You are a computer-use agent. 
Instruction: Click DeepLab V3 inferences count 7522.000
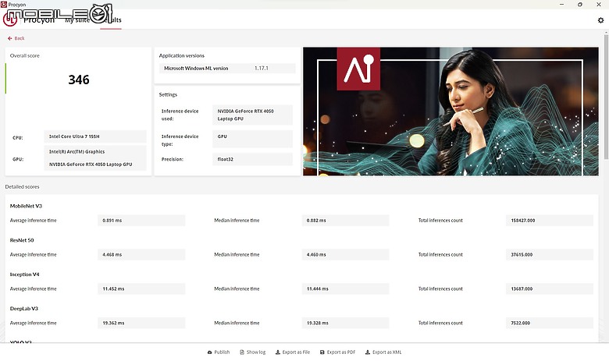point(549,323)
